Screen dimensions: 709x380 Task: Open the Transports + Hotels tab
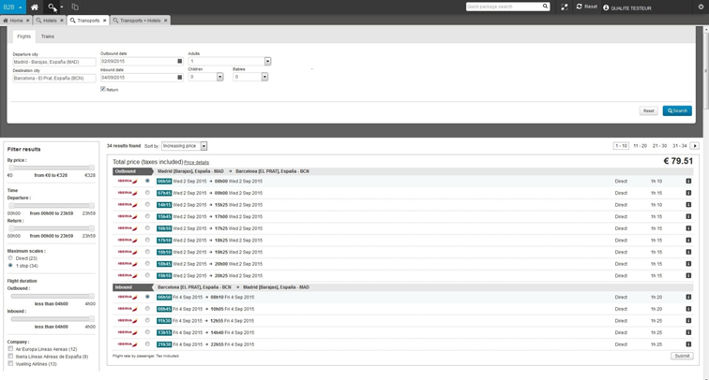pos(139,21)
